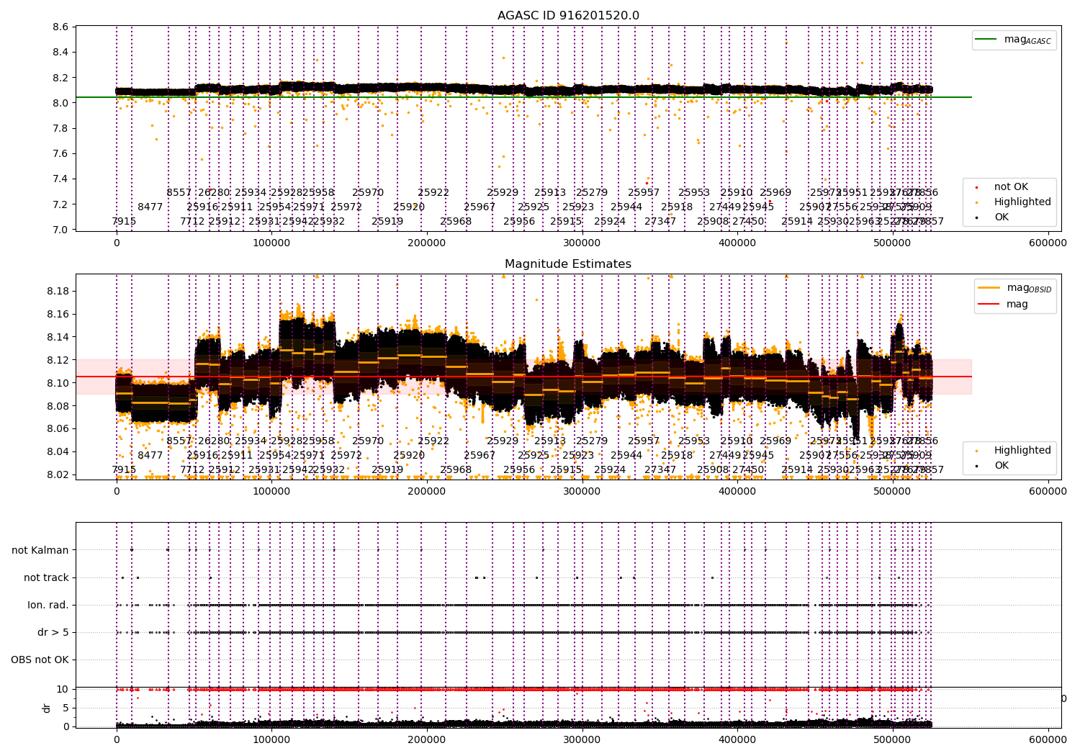Image resolution: width=1080 pixels, height=756 pixels.
Task: Click the '8.6' y-axis tick label
Action: click(x=60, y=27)
